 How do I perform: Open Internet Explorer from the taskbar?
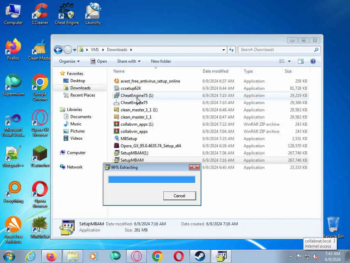(x=30, y=256)
